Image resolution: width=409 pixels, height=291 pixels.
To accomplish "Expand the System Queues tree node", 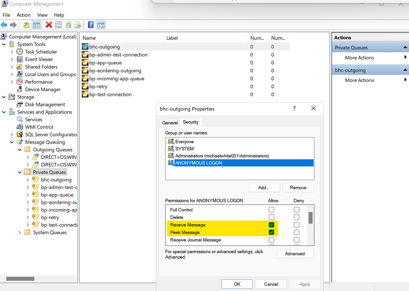I will click(x=20, y=232).
